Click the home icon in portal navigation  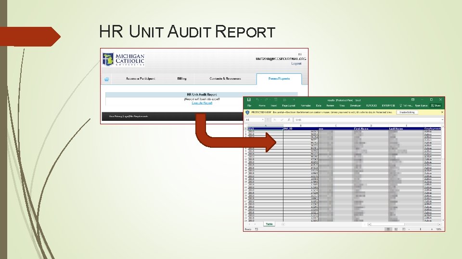pos(107,79)
